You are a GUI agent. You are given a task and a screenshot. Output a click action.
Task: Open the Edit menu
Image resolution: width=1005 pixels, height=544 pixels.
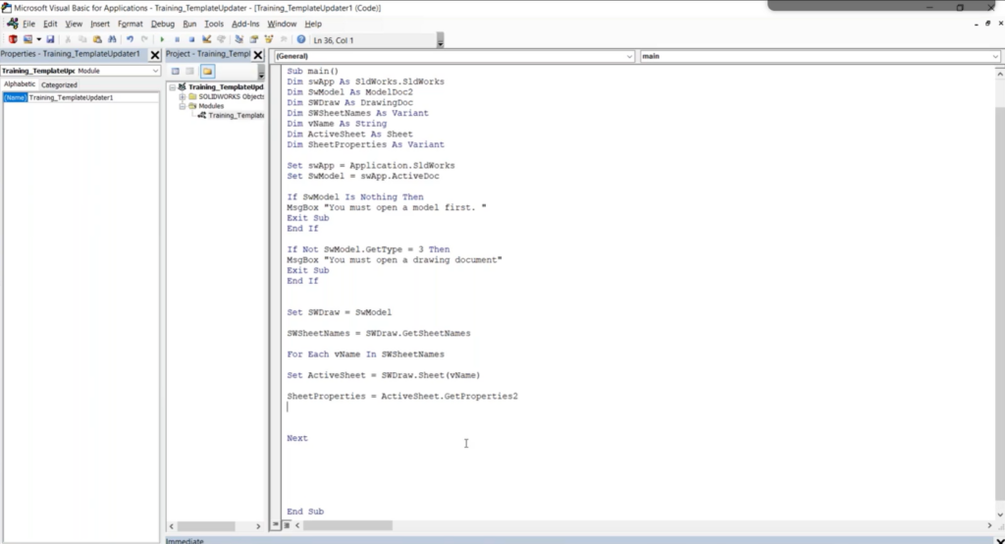point(50,24)
